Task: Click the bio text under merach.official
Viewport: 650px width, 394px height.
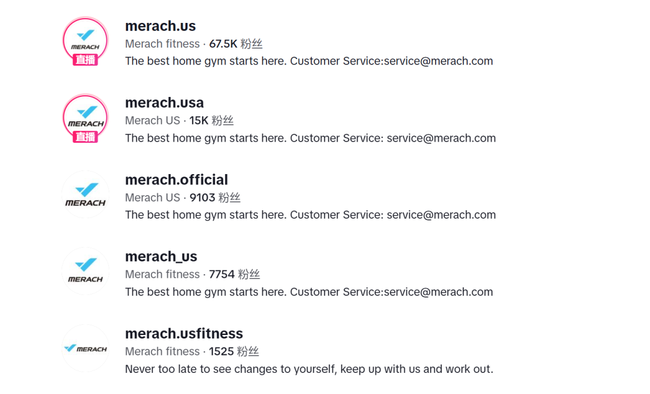Action: point(310,215)
